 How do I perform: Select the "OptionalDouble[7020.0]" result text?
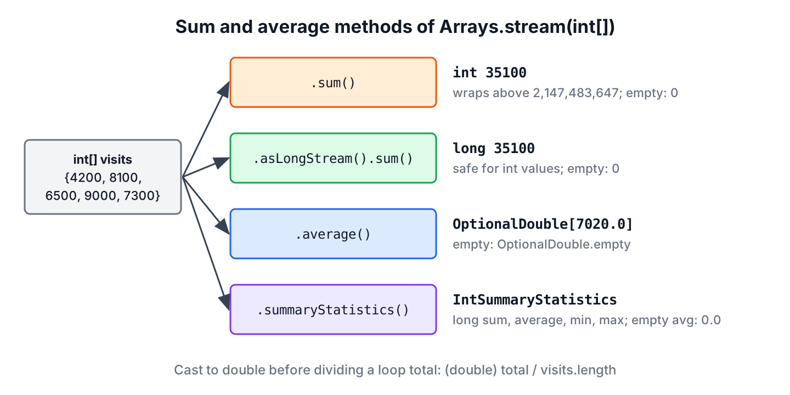543,224
